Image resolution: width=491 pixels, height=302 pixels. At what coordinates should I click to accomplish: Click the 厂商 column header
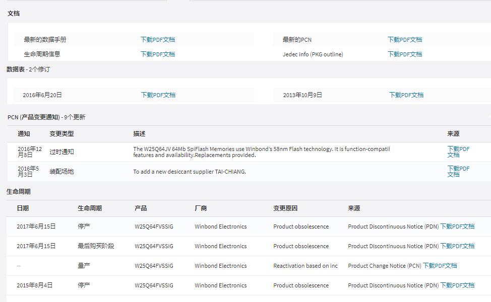coord(201,208)
